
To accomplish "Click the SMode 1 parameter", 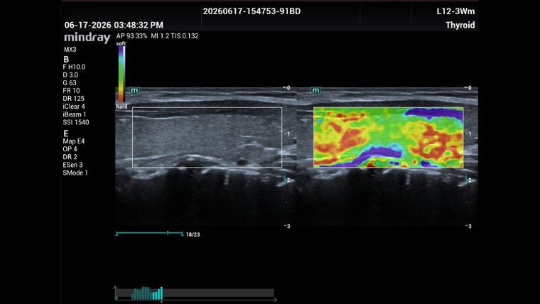I will click(75, 173).
